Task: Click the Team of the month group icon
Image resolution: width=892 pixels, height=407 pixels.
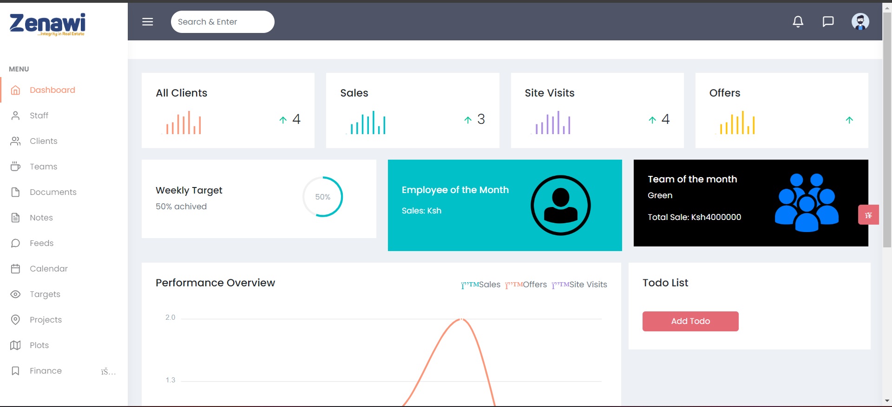Action: click(807, 202)
